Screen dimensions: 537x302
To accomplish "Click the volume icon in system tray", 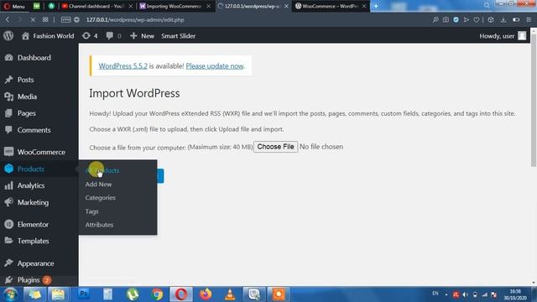I will point(466,294).
